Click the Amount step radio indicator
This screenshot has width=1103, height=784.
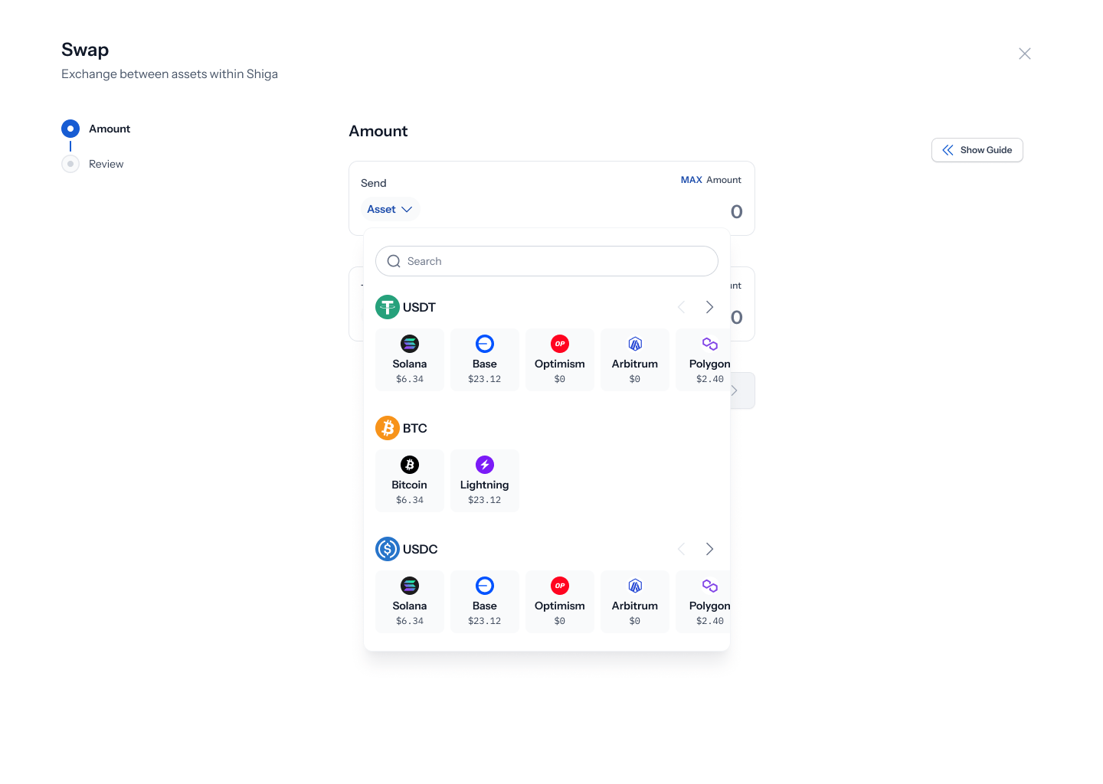[x=70, y=129]
